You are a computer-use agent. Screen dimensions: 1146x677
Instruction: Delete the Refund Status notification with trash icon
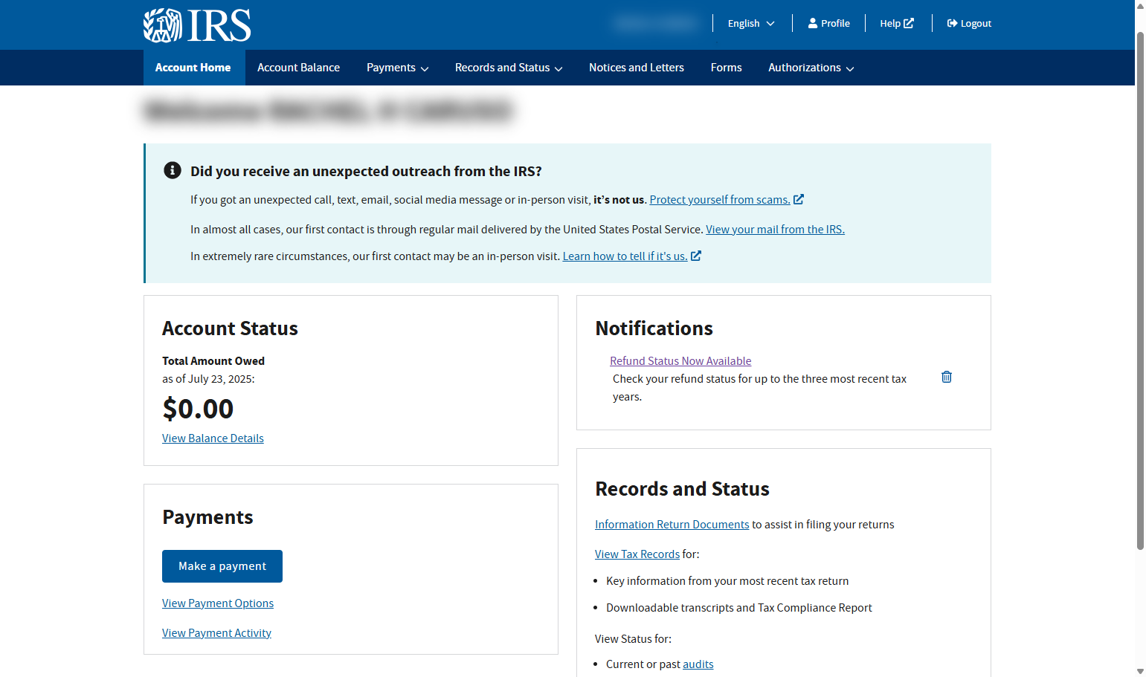coord(947,377)
